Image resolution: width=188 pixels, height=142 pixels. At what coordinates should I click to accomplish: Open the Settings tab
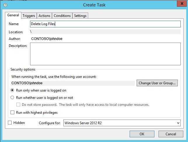[80, 16]
